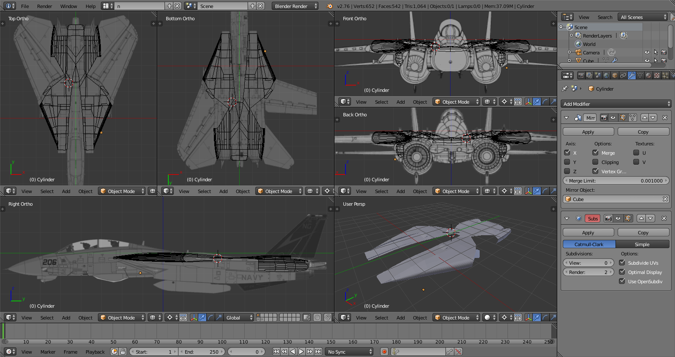Toggle the Merge option checkbox
The image size is (675, 357).
[x=595, y=153]
